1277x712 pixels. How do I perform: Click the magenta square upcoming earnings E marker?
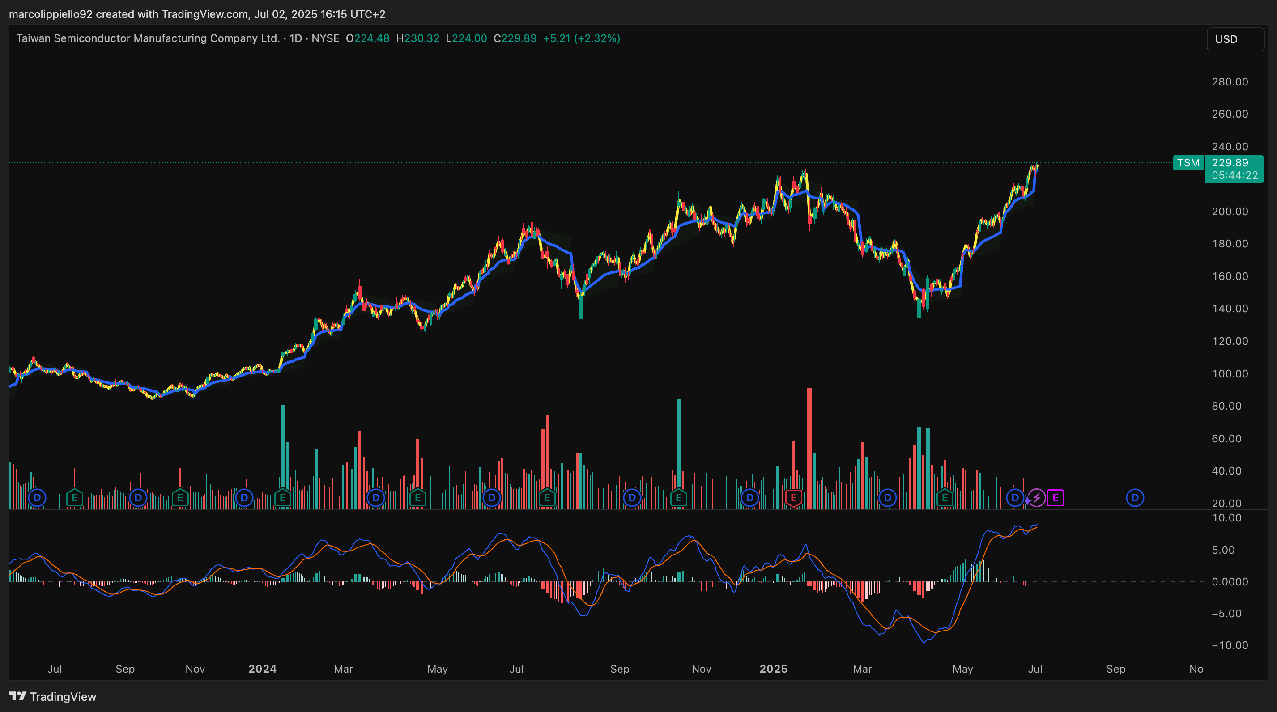pyautogui.click(x=1056, y=497)
